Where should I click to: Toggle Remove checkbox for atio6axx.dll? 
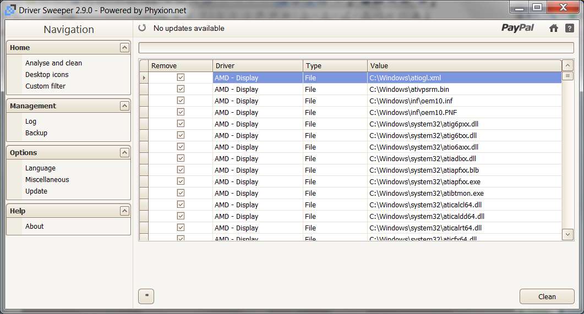181,147
